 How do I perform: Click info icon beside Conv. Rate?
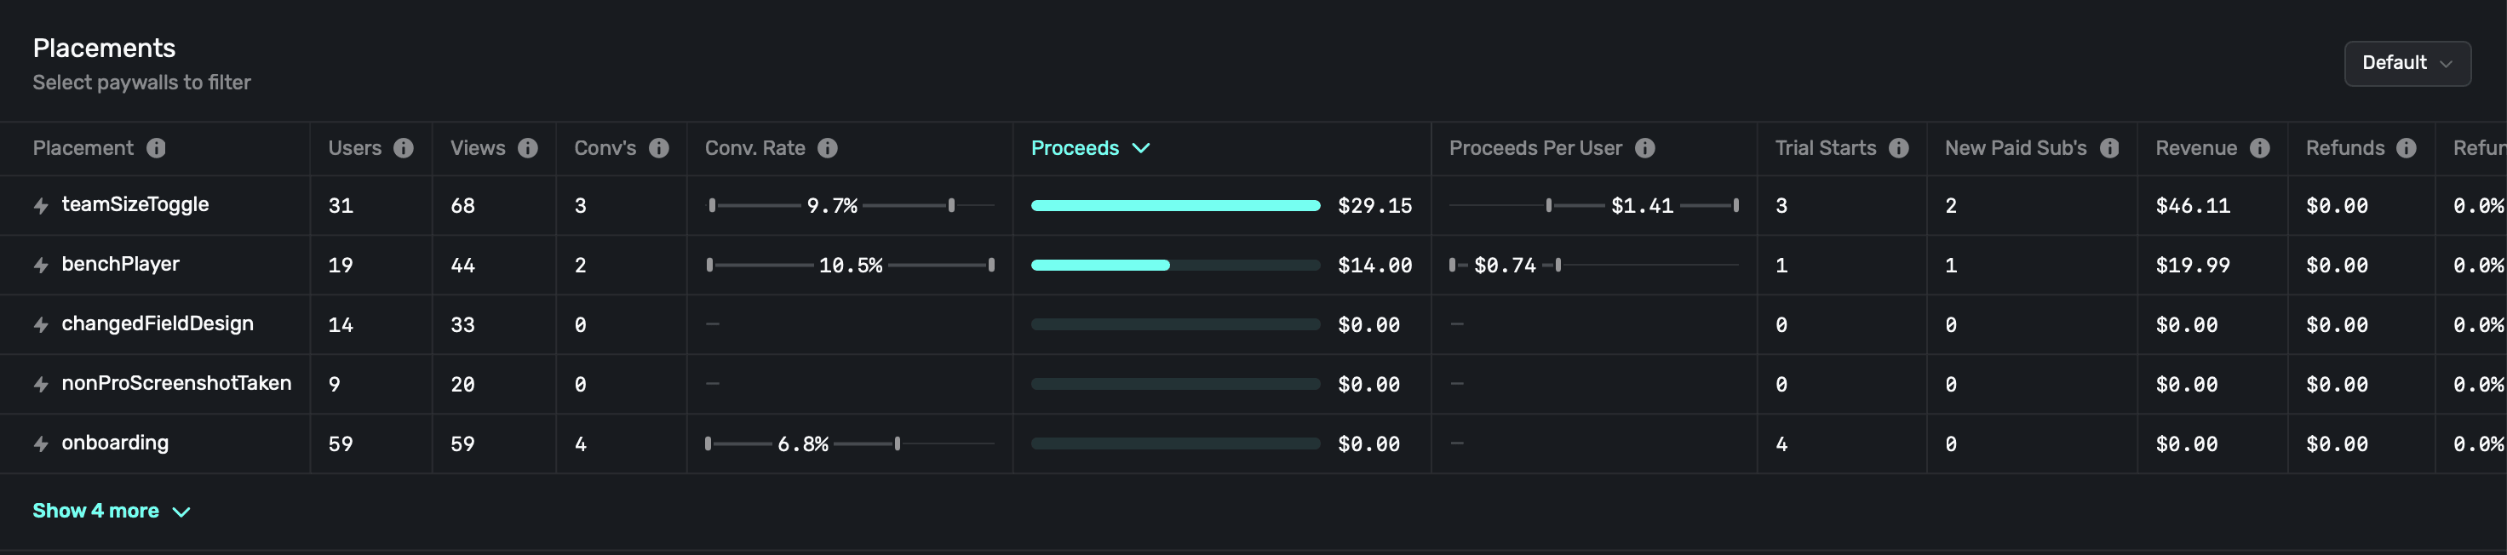click(x=827, y=148)
